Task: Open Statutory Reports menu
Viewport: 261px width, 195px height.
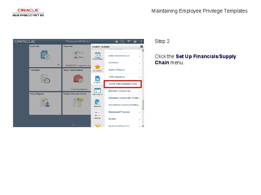Action: [123, 70]
